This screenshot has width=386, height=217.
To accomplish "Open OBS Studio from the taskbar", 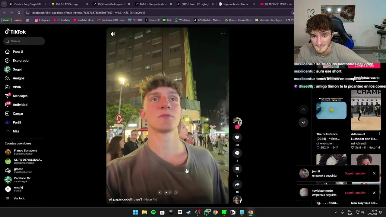I will [x=198, y=212].
